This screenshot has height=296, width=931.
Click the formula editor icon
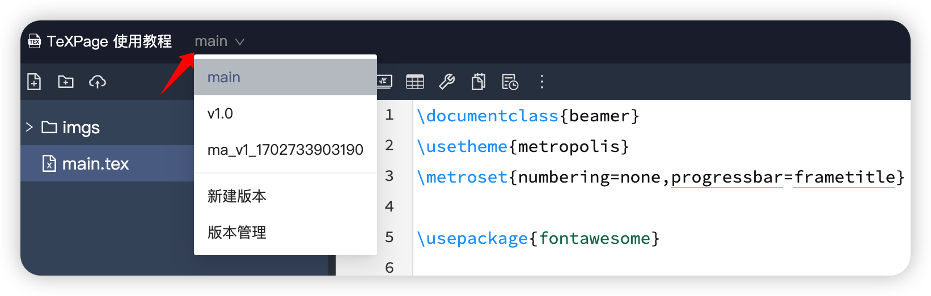(385, 82)
